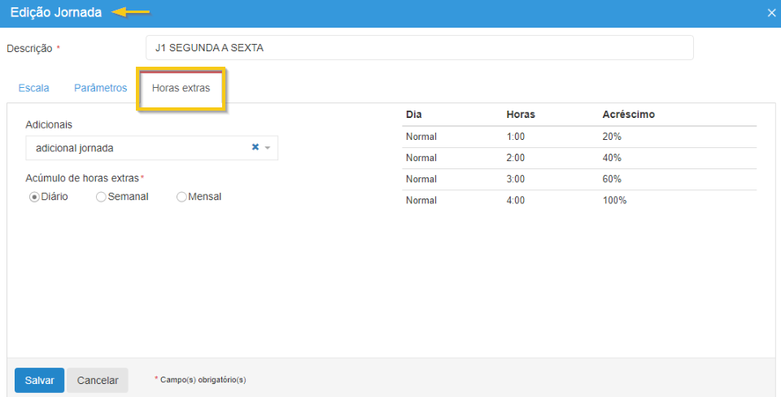Select the Diário radio button
Viewport: 781px width, 397px height.
pos(35,197)
